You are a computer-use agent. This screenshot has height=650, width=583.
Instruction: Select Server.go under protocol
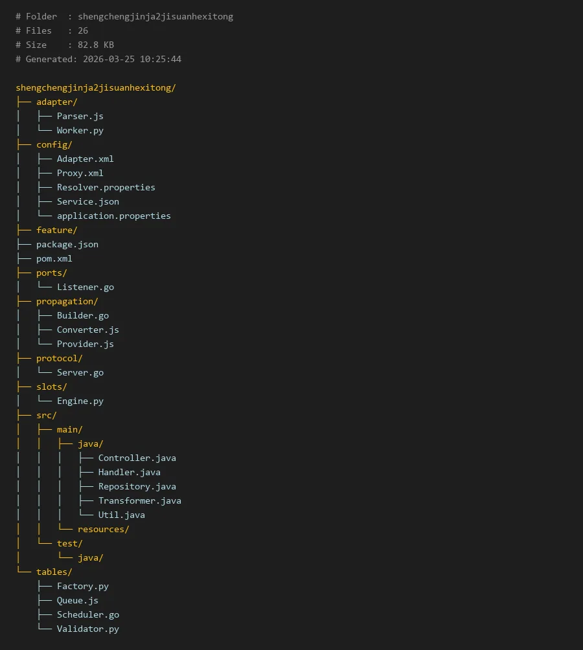click(x=80, y=372)
